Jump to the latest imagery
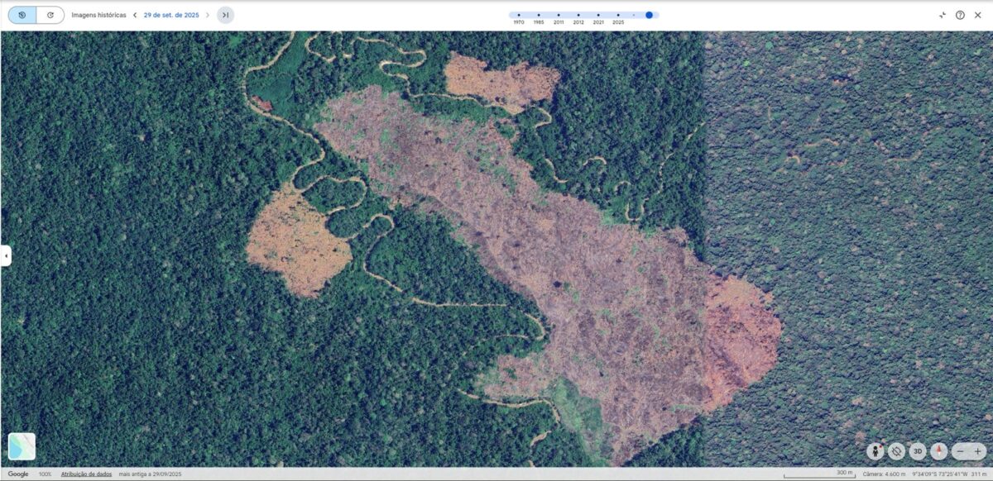993x481 pixels. pyautogui.click(x=225, y=15)
